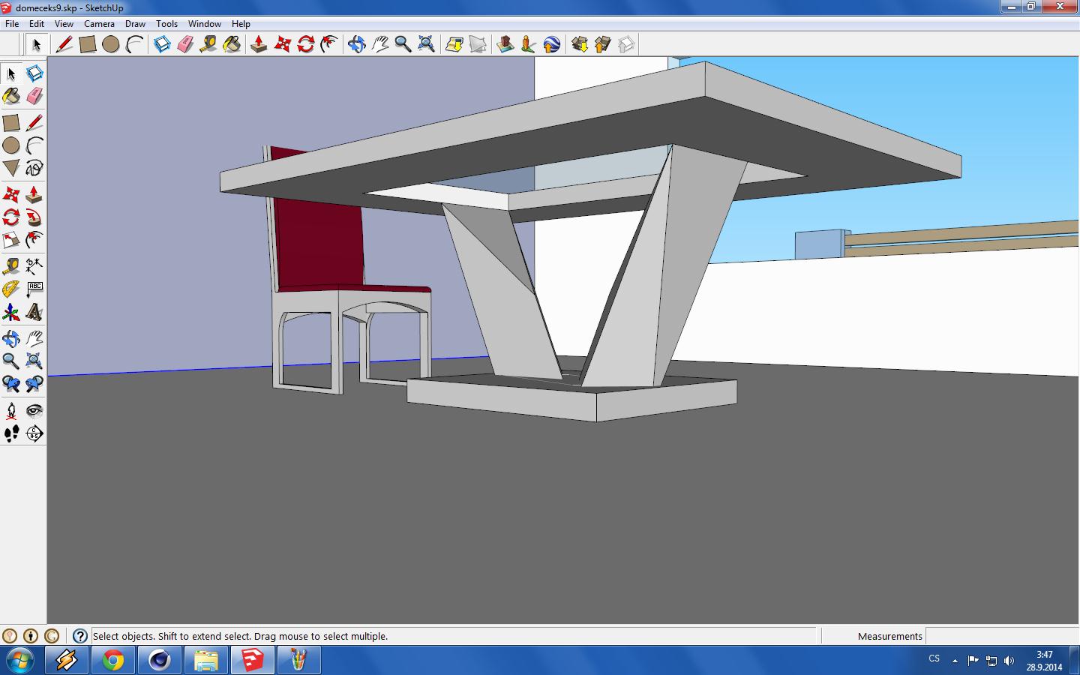
Task: Select the Polygon tool
Action: pos(11,168)
